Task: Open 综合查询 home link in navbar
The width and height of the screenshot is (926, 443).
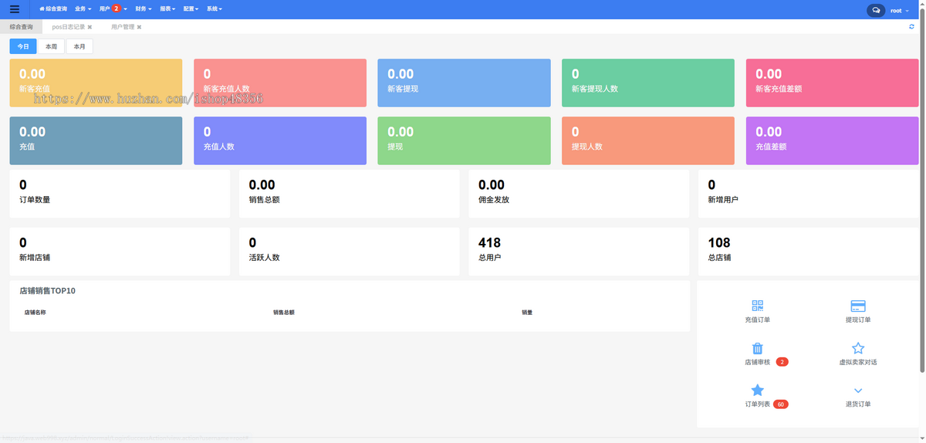Action: (53, 9)
